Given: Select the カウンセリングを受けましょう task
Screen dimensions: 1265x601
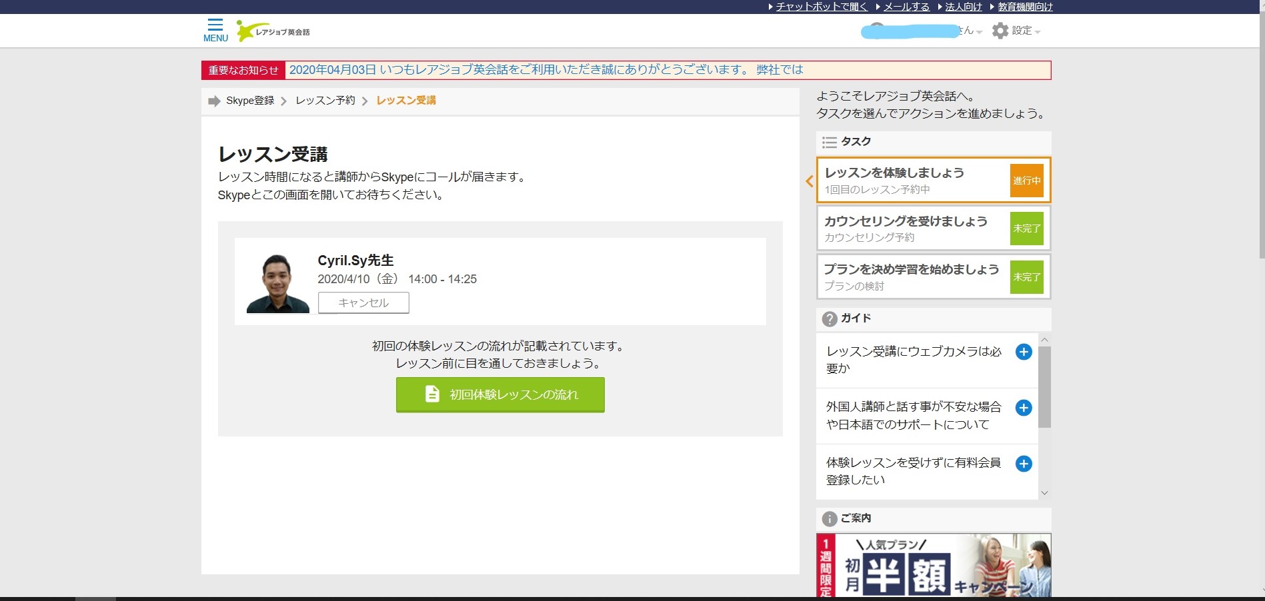Looking at the screenshot, I should 914,229.
